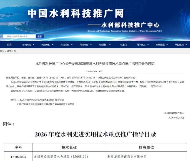Open the 标准化 nav menu item

[x=124, y=45]
